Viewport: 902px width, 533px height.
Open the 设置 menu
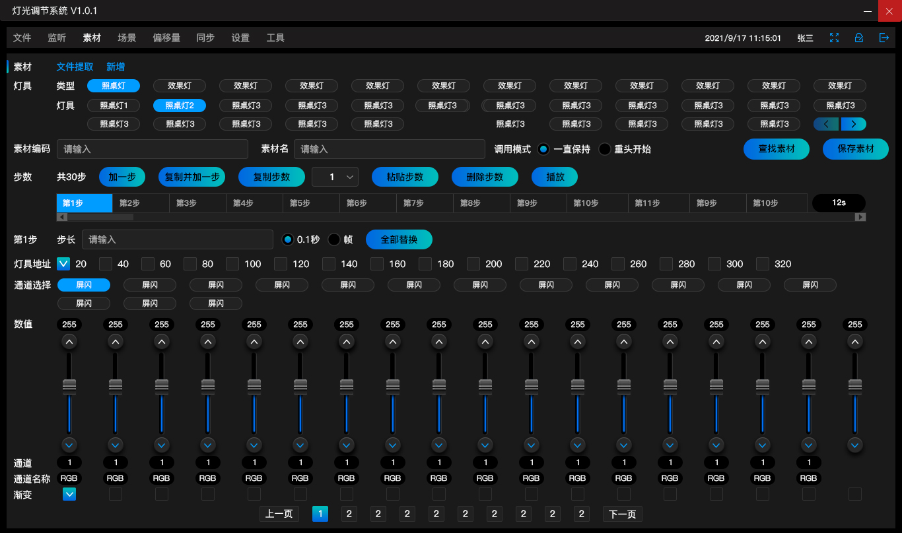(240, 38)
